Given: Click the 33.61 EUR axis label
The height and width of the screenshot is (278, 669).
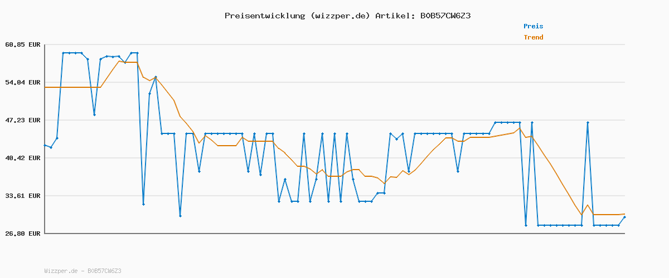Looking at the screenshot, I should (22, 196).
